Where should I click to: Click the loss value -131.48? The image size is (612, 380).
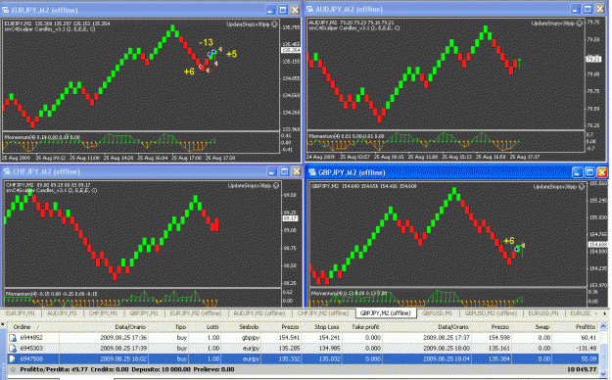[x=587, y=348]
